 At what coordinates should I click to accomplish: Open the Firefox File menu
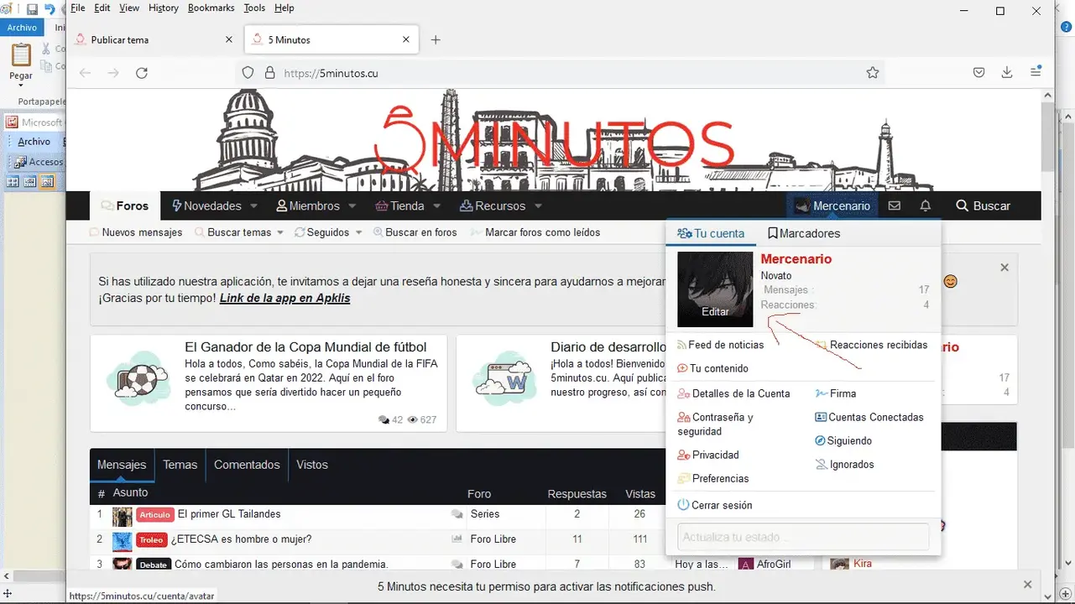point(78,8)
